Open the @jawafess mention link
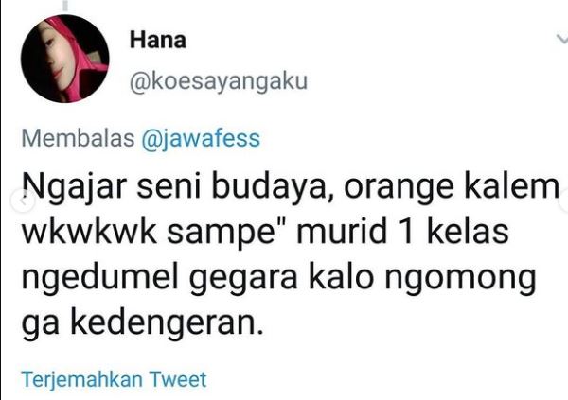 point(201,139)
